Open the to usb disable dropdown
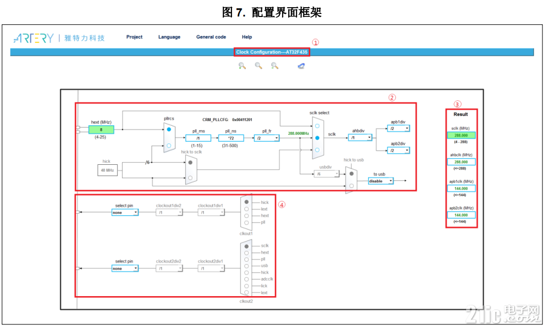Image resolution: width=545 pixels, height=327 pixels. click(381, 181)
